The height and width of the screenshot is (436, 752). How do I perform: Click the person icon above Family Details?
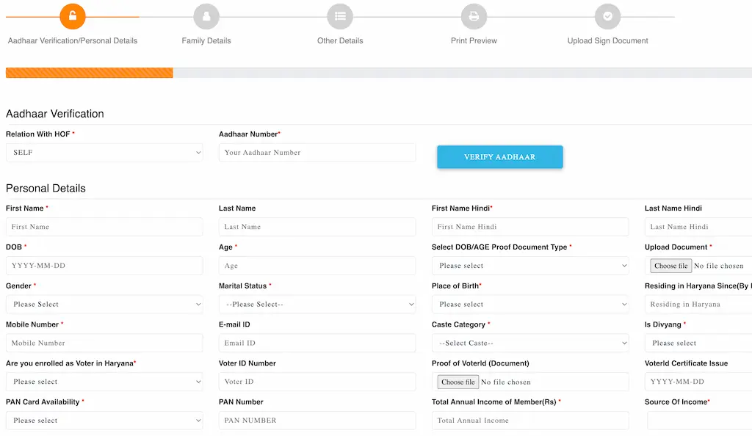206,15
